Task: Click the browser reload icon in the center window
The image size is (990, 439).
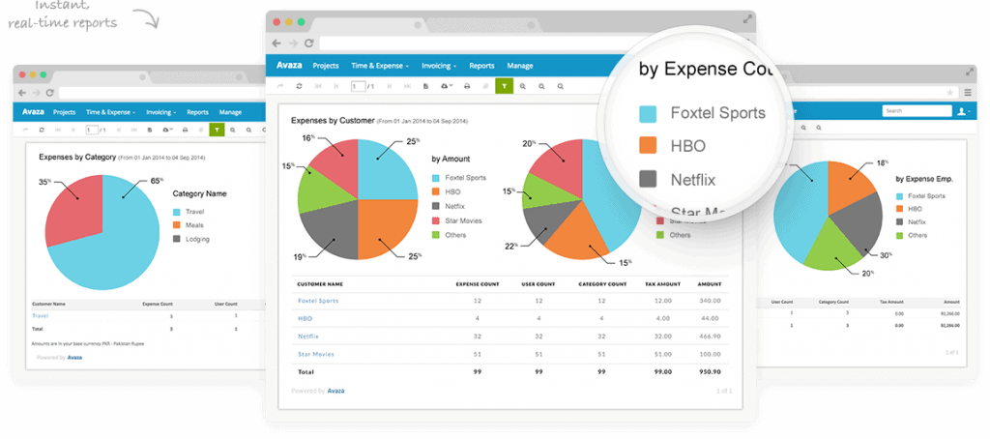Action: pos(308,44)
